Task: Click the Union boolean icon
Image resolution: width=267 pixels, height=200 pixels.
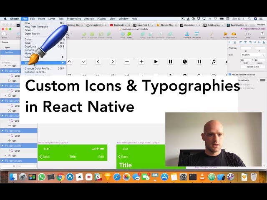Action: pyautogui.click(x=143, y=34)
